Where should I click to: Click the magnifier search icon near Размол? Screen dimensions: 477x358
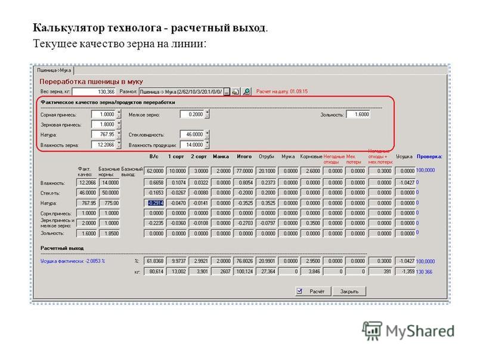pos(246,92)
